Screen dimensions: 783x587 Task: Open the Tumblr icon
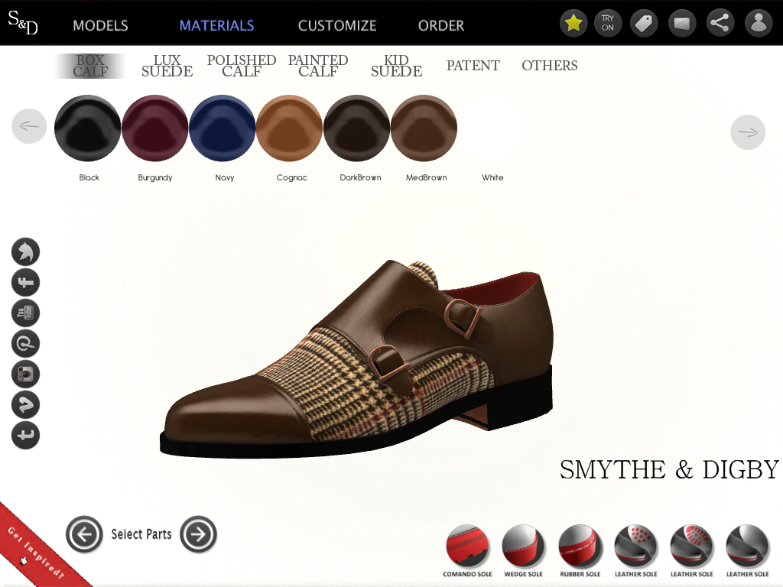click(x=25, y=435)
